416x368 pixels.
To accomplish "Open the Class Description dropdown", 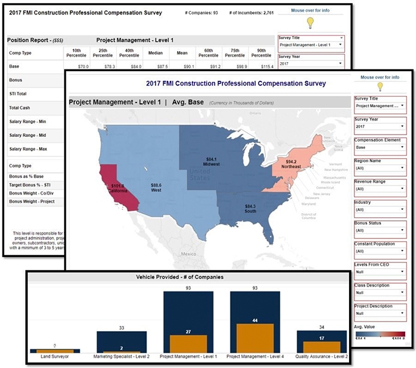I will pos(380,293).
